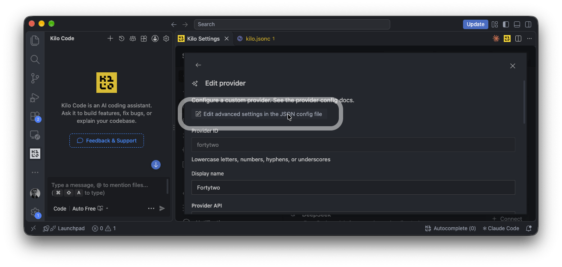The image size is (562, 267).
Task: Toggle the bottom panel
Action: coord(517,24)
